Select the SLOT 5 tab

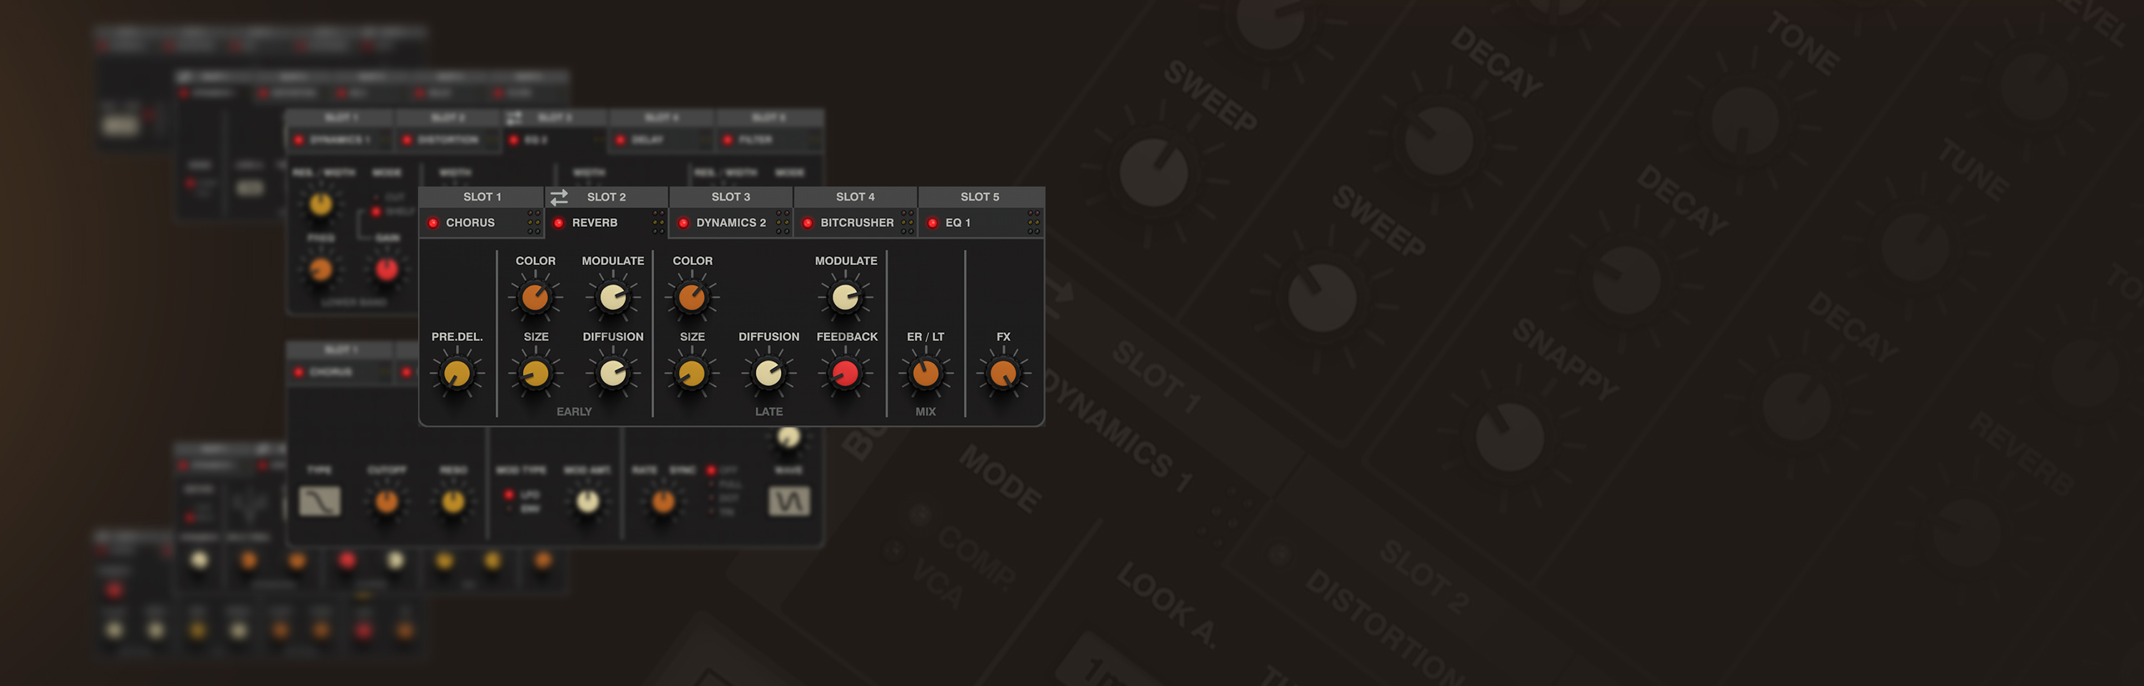pyautogui.click(x=981, y=197)
